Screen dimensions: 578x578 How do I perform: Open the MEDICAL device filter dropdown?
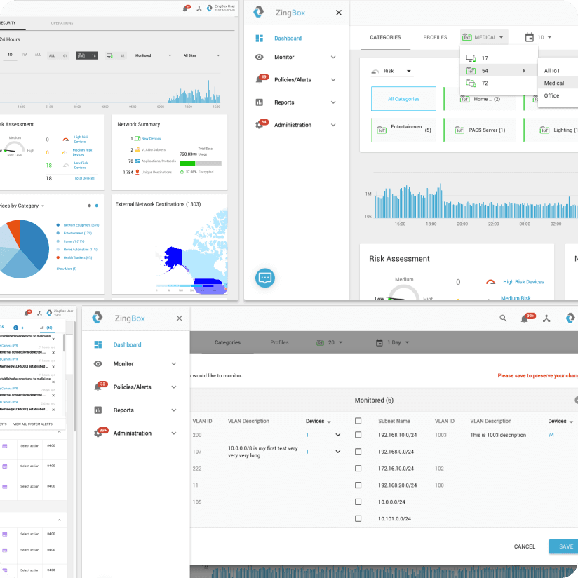(x=483, y=37)
